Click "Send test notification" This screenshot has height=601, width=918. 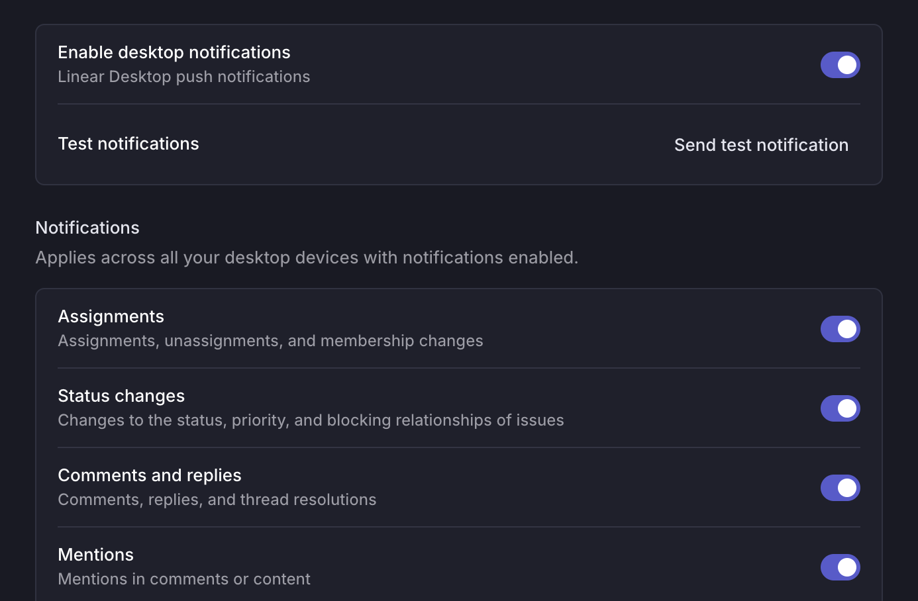(761, 145)
